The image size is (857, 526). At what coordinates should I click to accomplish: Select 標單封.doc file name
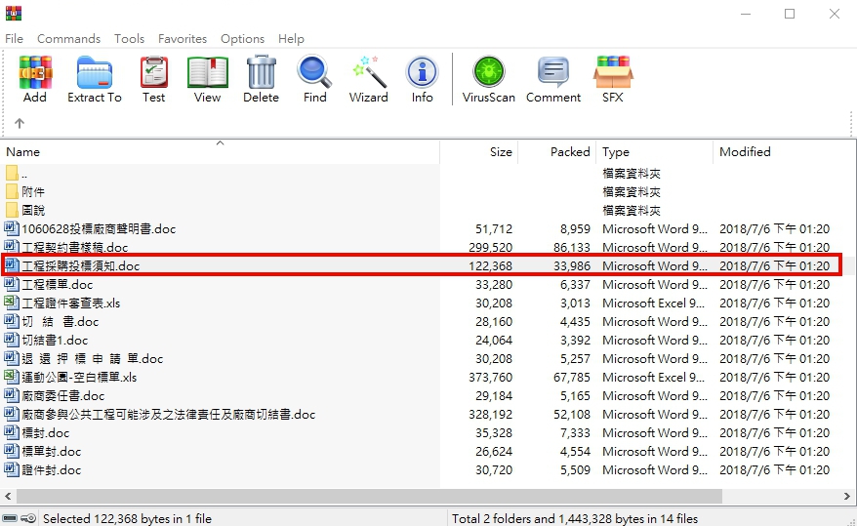52,452
